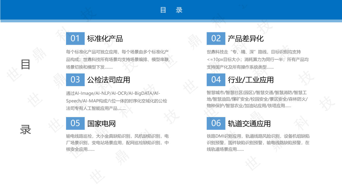Click the vertical "目" character on the left

pos(26,64)
